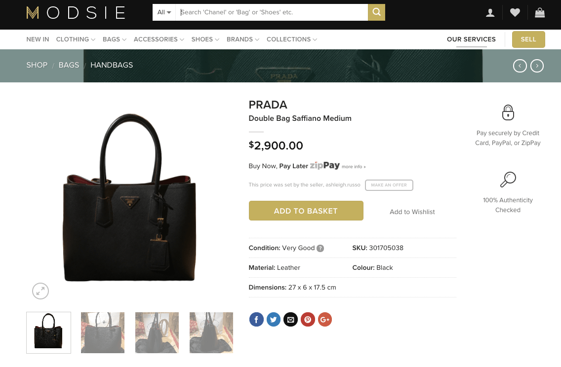Open the Condition help tooltip

pyautogui.click(x=320, y=248)
